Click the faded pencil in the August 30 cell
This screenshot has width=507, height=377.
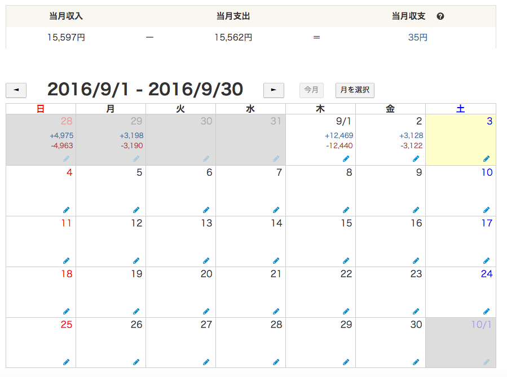[206, 158]
